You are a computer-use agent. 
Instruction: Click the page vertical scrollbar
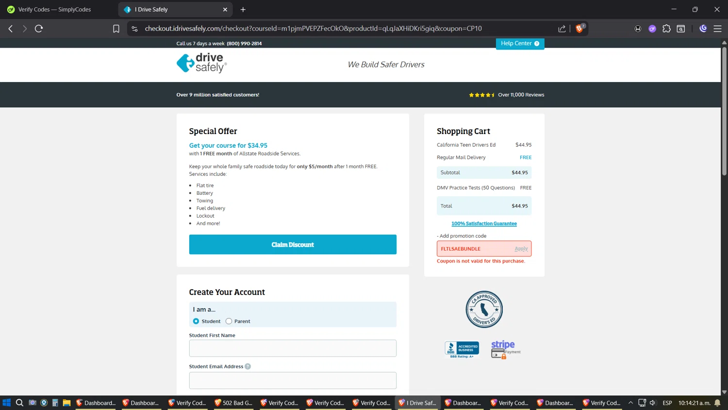click(724, 112)
